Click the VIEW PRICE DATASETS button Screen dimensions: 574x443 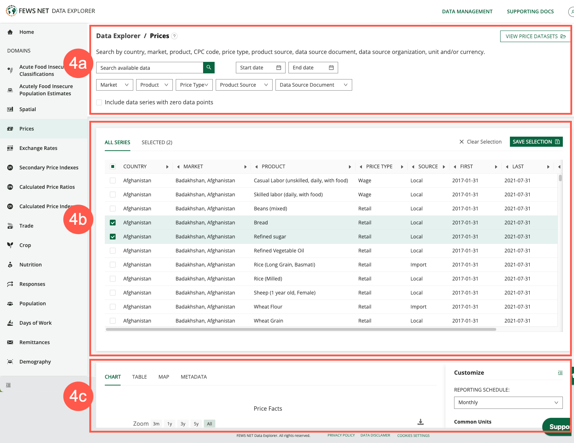pyautogui.click(x=535, y=36)
